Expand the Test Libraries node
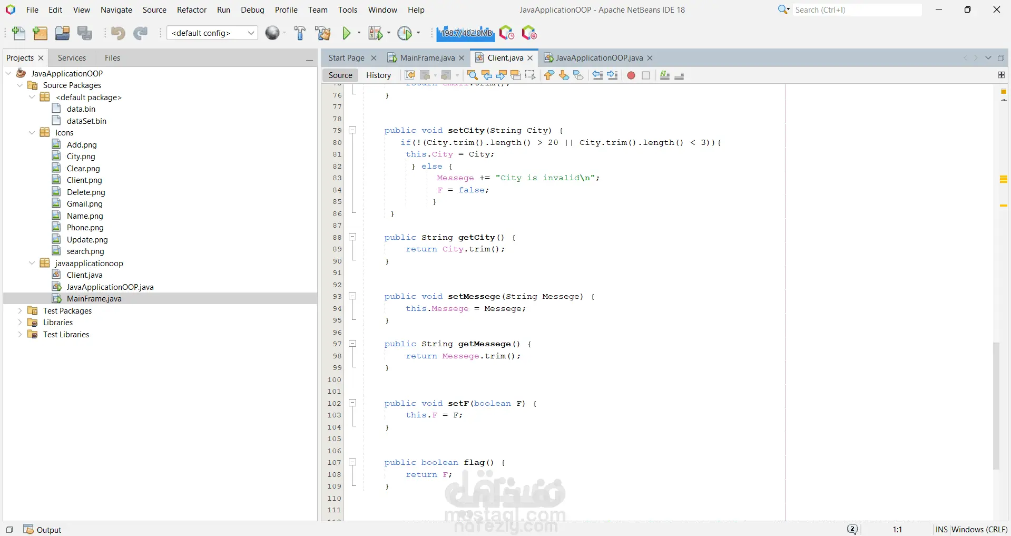The height and width of the screenshot is (536, 1011). tap(20, 334)
